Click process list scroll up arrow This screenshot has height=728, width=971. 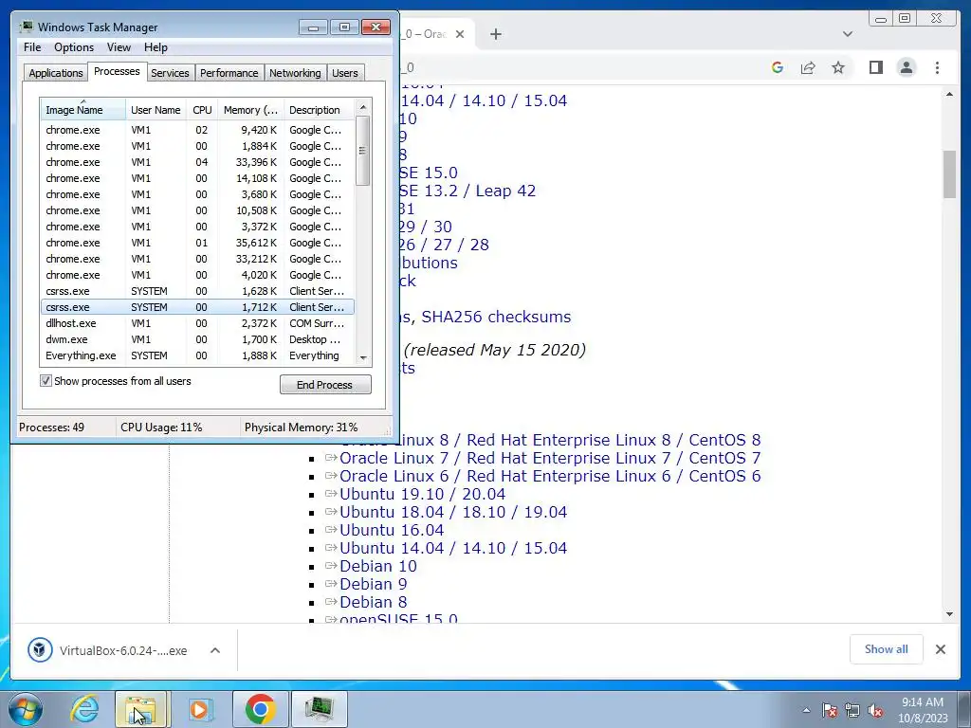point(363,107)
